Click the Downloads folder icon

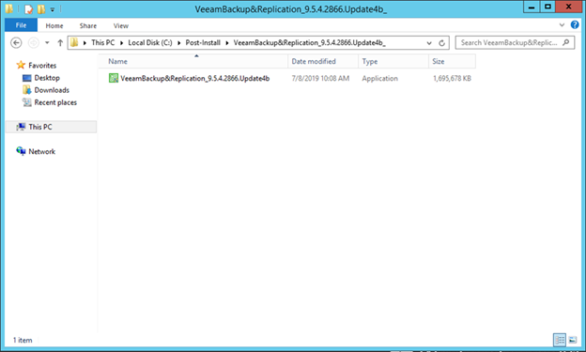pos(27,90)
